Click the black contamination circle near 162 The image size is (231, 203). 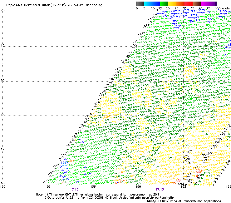(187, 158)
